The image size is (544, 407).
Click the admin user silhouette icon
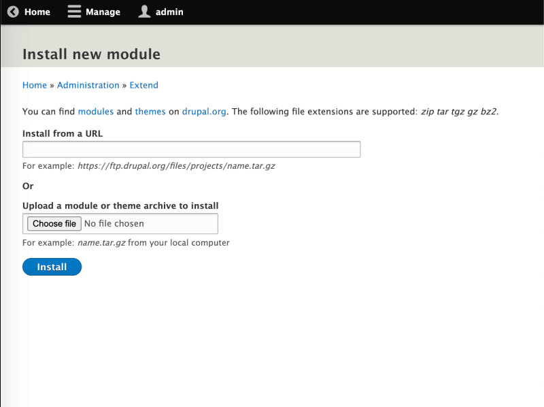[144, 12]
